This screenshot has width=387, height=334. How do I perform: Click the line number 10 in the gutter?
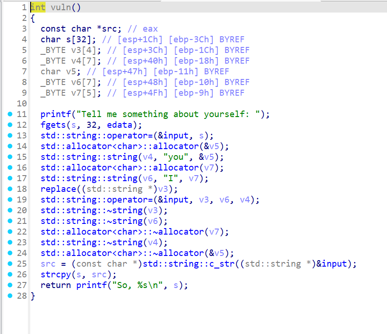click(x=22, y=104)
